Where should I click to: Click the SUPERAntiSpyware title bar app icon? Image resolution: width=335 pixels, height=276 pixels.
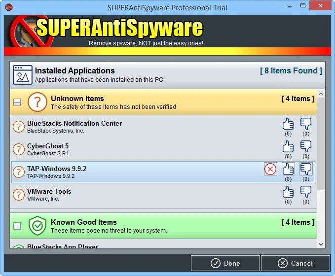(x=9, y=7)
